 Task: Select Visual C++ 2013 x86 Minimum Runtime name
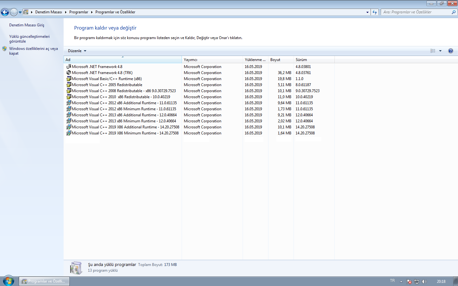124,121
